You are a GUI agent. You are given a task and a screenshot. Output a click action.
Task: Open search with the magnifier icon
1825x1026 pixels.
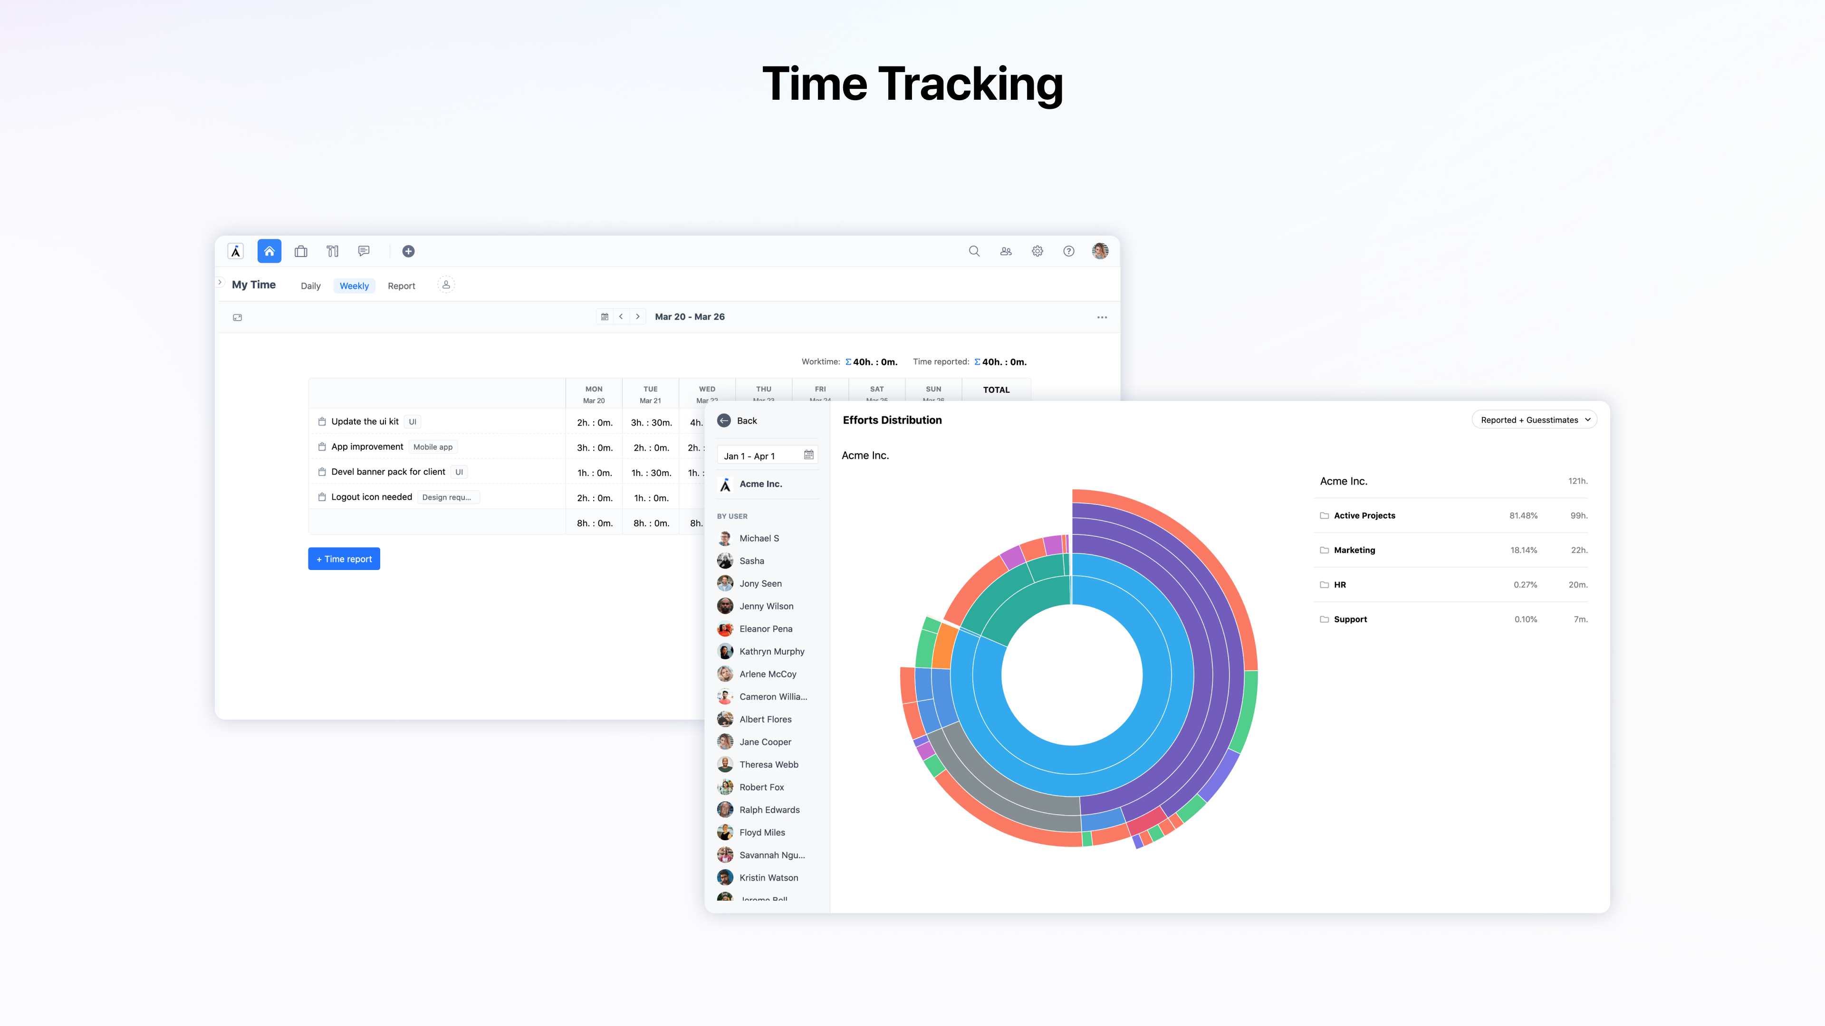(974, 251)
